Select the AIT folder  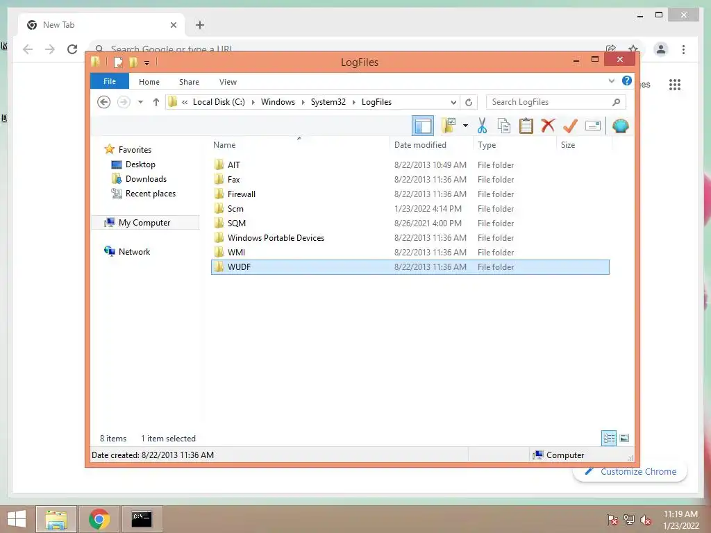[410, 165]
